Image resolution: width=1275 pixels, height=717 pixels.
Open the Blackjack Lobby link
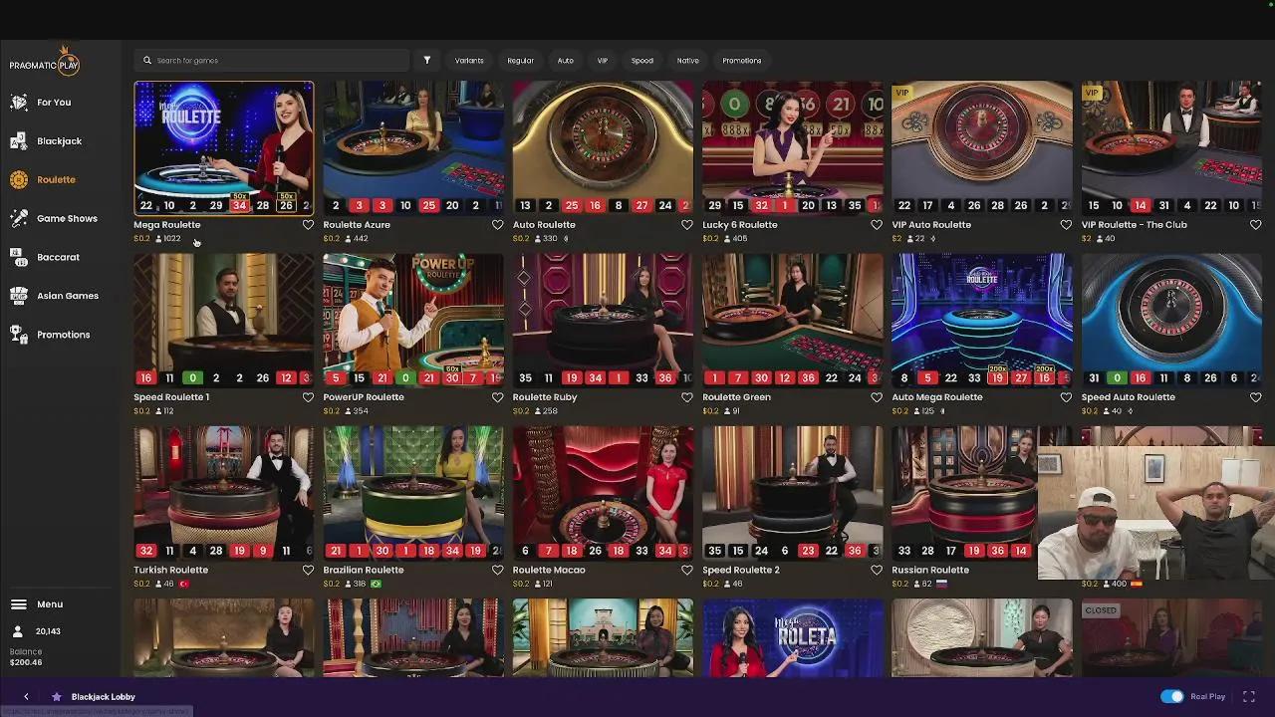click(103, 697)
